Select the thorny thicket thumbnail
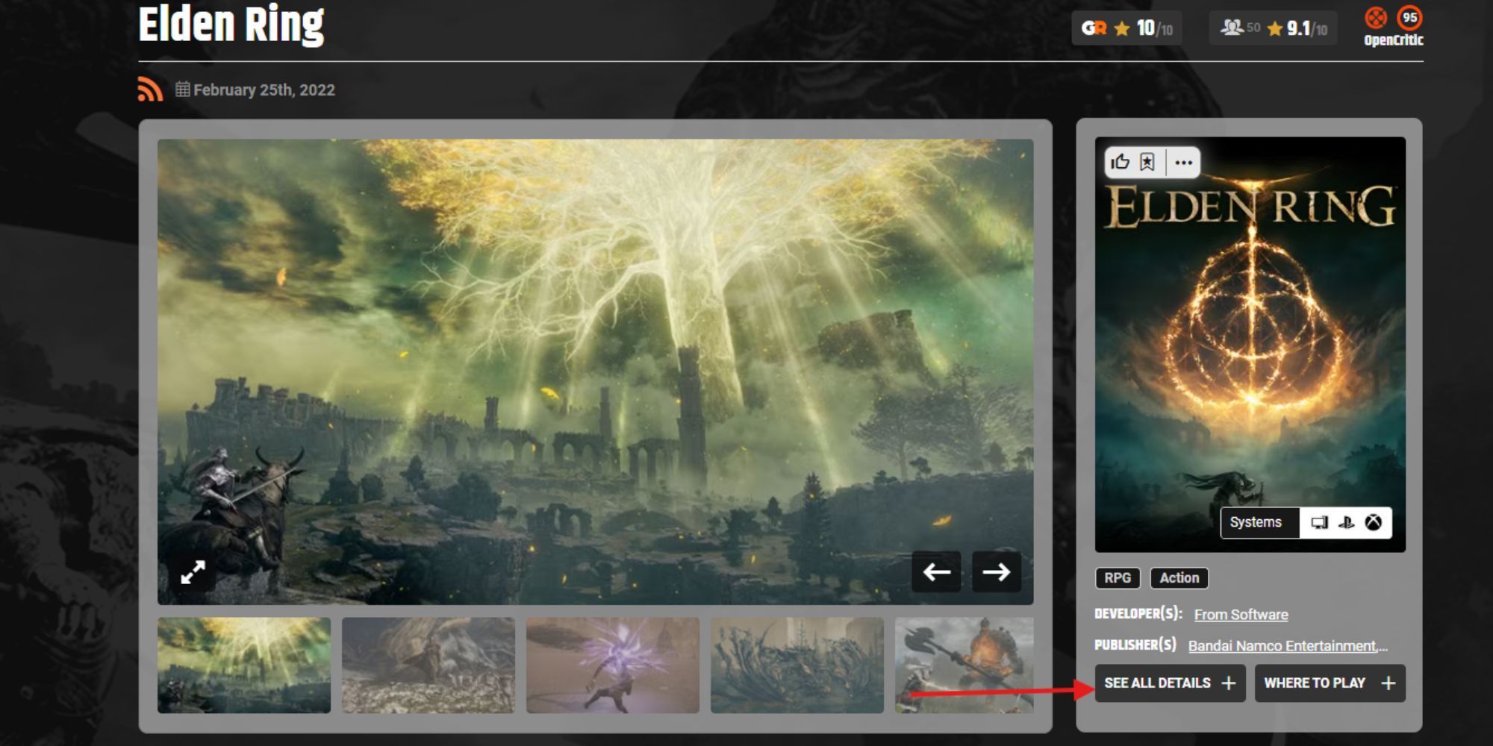The image size is (1493, 746). [x=797, y=665]
